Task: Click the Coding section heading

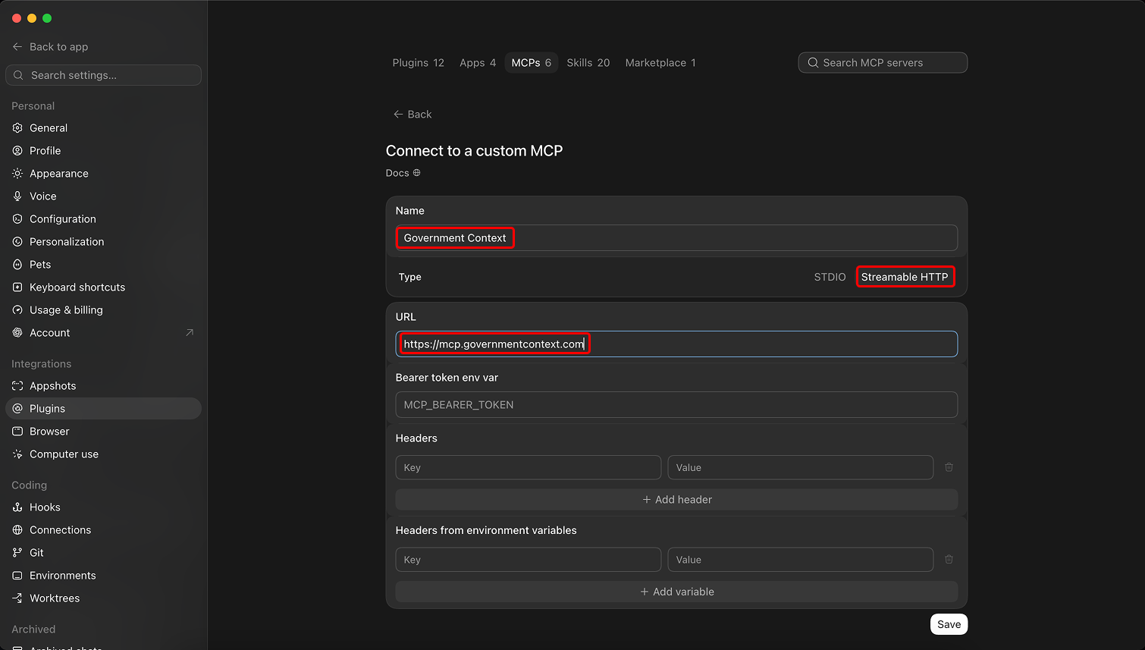Action: point(29,485)
